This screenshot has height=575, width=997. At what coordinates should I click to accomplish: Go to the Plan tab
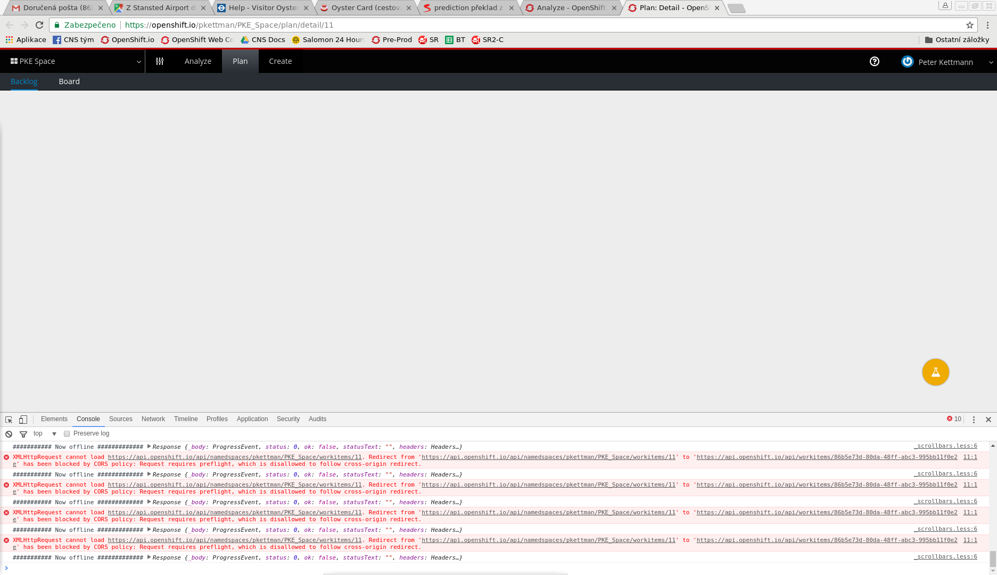[240, 61]
